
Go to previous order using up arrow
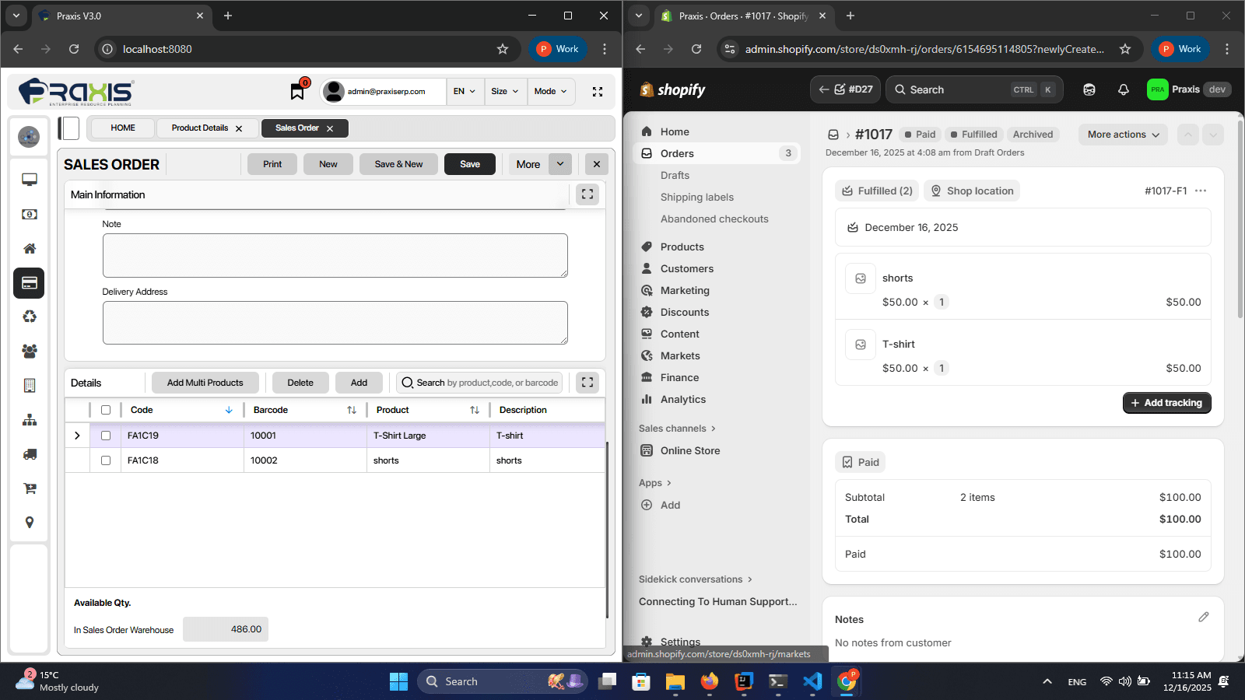(1188, 135)
